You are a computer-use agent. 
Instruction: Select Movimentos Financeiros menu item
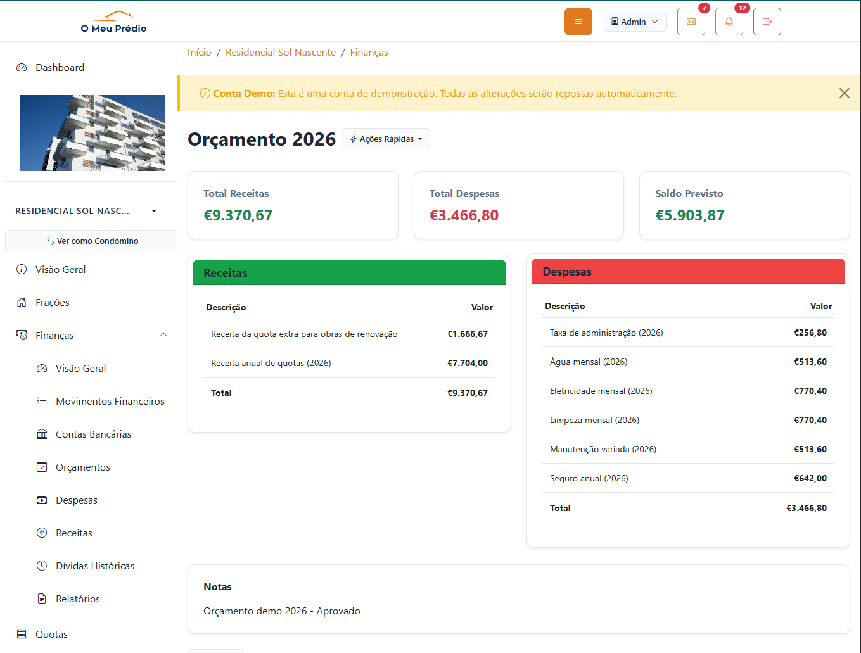[110, 401]
